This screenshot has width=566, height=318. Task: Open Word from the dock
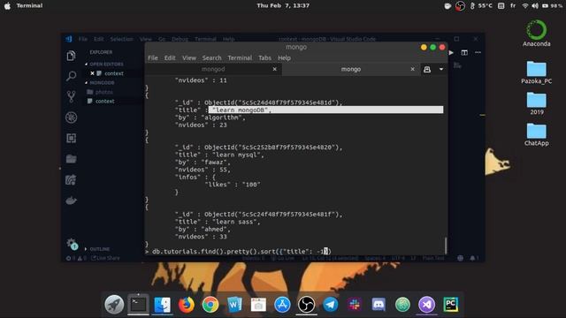(234, 305)
